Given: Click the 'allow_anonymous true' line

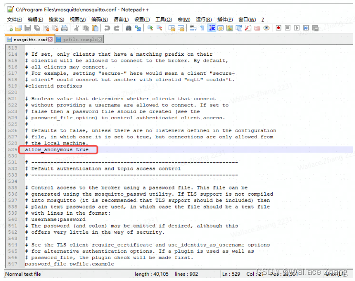Looking at the screenshot, I should [56, 149].
